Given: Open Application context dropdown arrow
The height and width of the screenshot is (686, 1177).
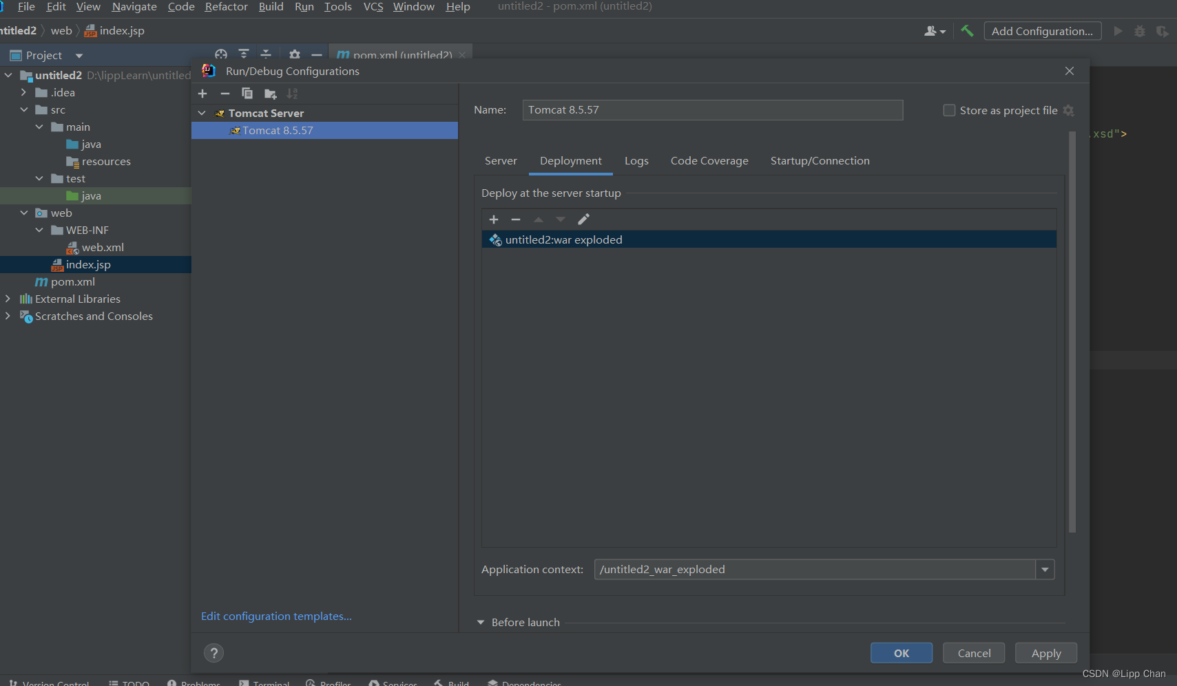Looking at the screenshot, I should (x=1045, y=570).
